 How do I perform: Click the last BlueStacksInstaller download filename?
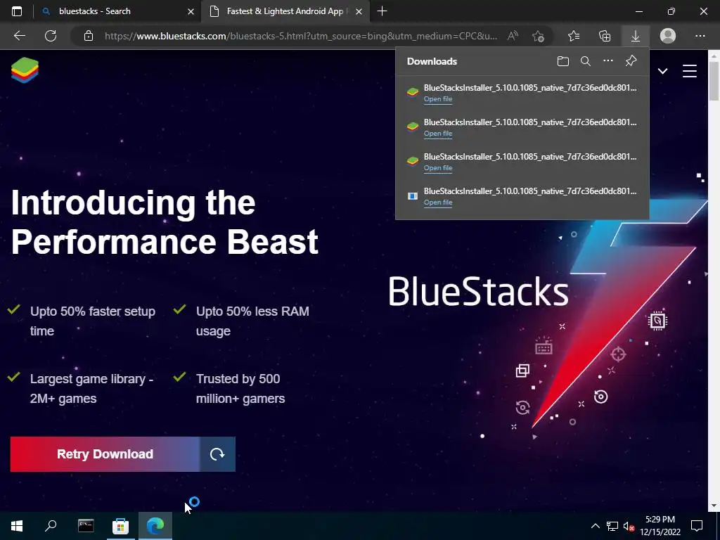tap(530, 191)
